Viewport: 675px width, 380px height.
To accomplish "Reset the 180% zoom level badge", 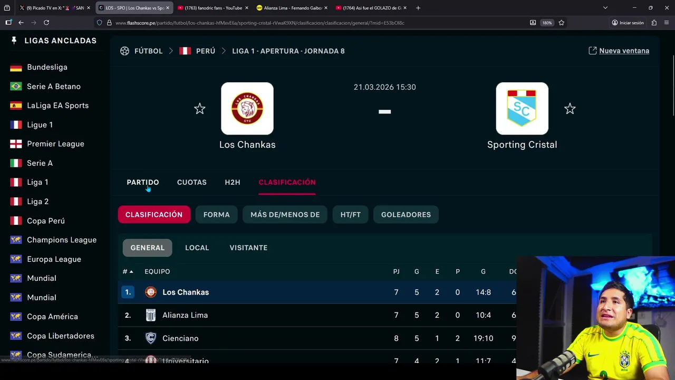I will 547,23.
